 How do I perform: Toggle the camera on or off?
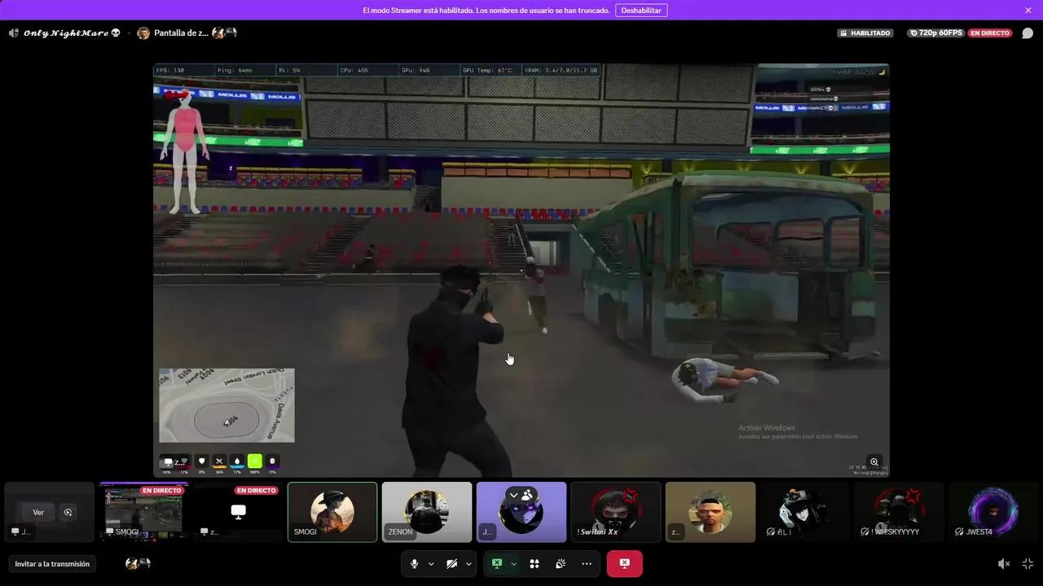[451, 564]
